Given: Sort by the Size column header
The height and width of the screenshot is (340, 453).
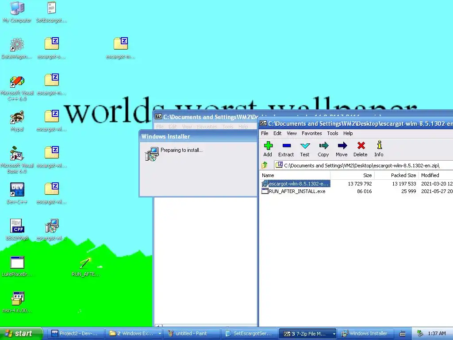Looking at the screenshot, I should pos(353,175).
